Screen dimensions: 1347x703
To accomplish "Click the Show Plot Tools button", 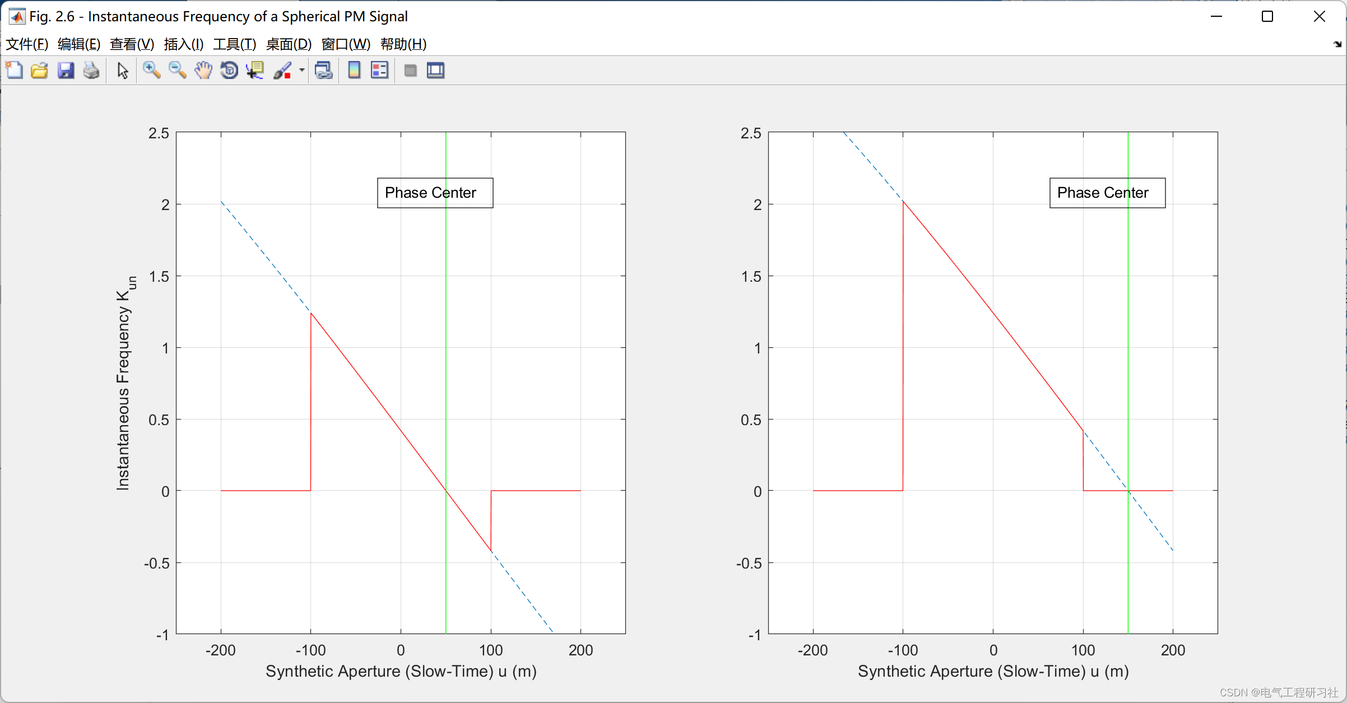I will (435, 71).
